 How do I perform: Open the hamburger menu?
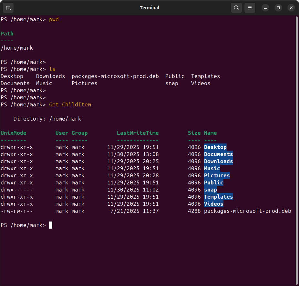[x=250, y=7]
